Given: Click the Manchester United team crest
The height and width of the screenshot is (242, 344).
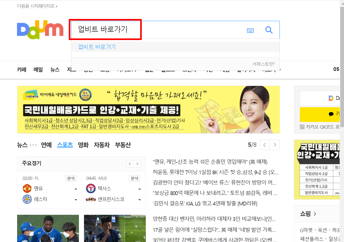Looking at the screenshot, I should click(x=27, y=189).
